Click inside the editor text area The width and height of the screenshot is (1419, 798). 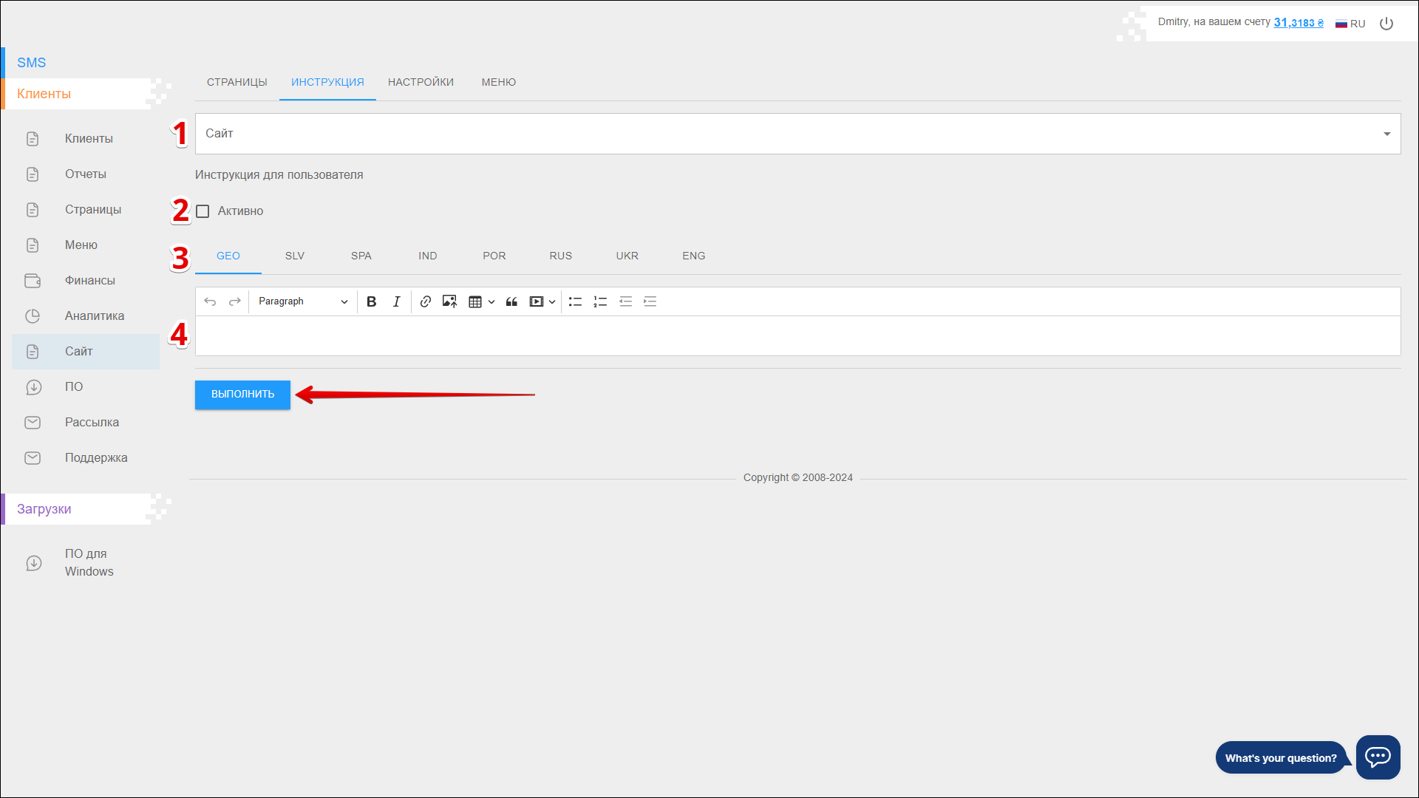pyautogui.click(x=797, y=336)
